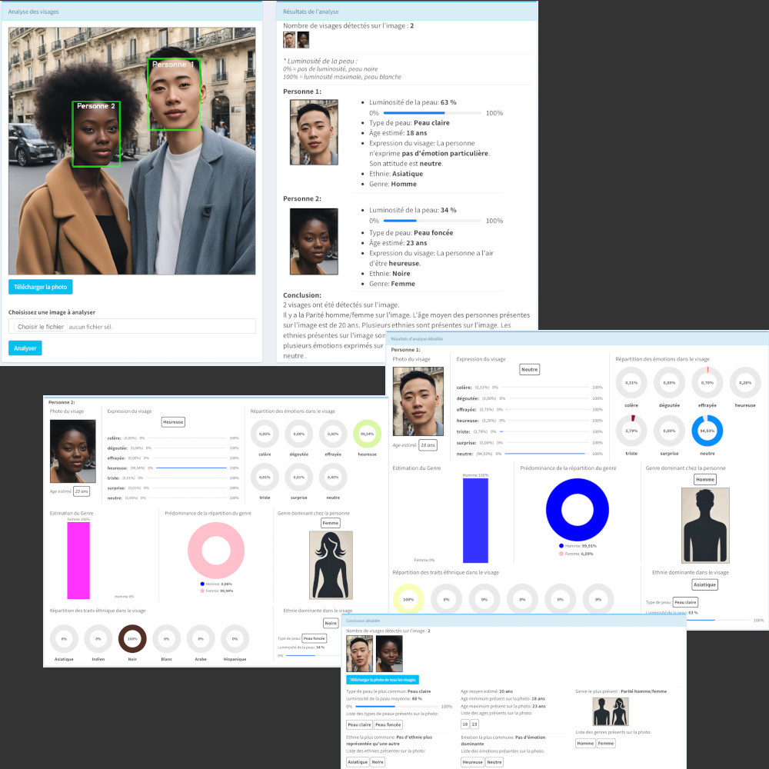This screenshot has height=769, width=769.
Task: Click the female silhouette icon for Personne 2
Action: click(x=330, y=565)
